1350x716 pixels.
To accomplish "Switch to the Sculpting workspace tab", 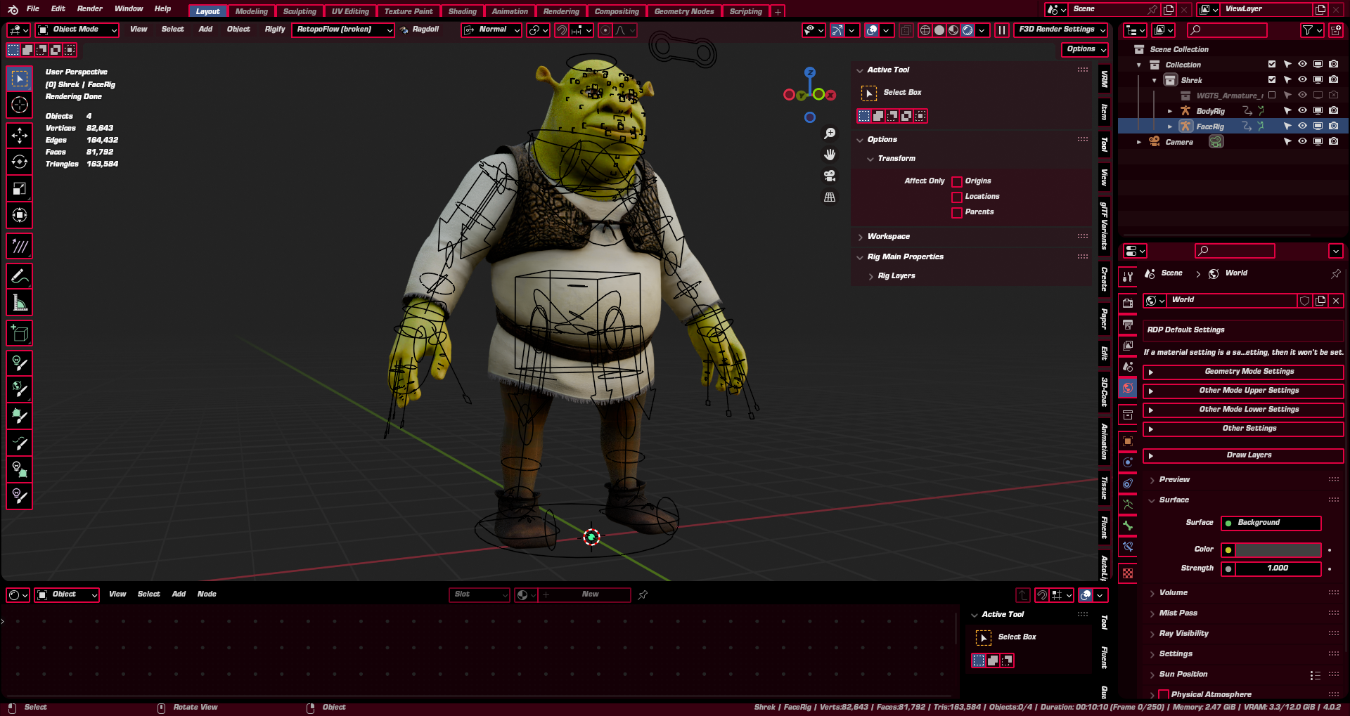I will [300, 11].
